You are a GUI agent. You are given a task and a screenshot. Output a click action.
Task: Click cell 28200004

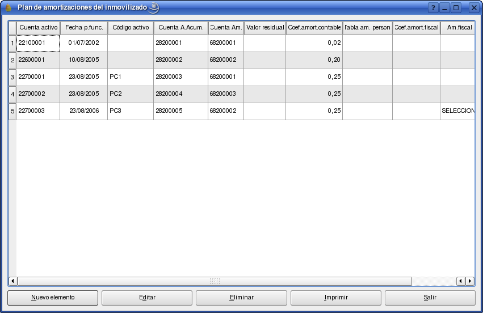(x=181, y=94)
